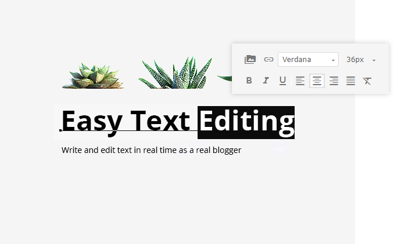The image size is (394, 244).
Task: Select the small succulent plant image
Action: coord(93,76)
